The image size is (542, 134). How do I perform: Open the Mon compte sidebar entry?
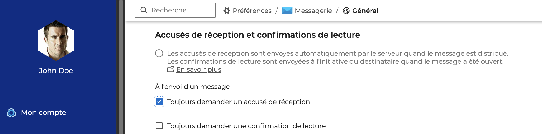tap(44, 112)
